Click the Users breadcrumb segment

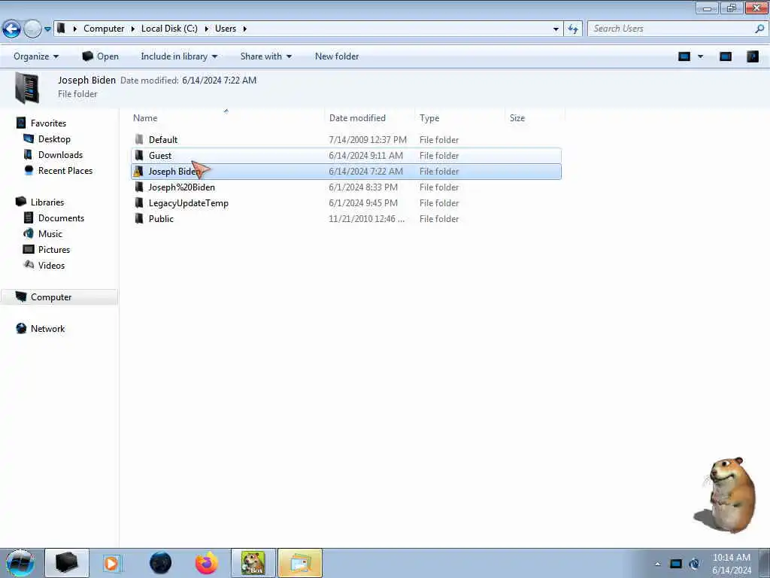click(226, 29)
